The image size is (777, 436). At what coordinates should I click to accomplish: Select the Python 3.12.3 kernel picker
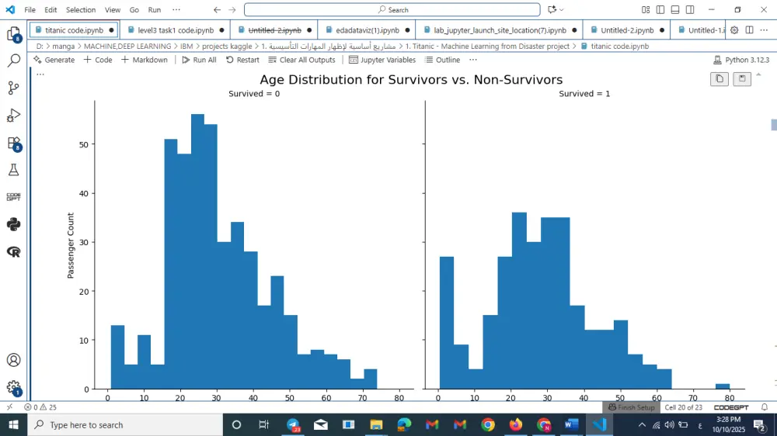tap(741, 60)
